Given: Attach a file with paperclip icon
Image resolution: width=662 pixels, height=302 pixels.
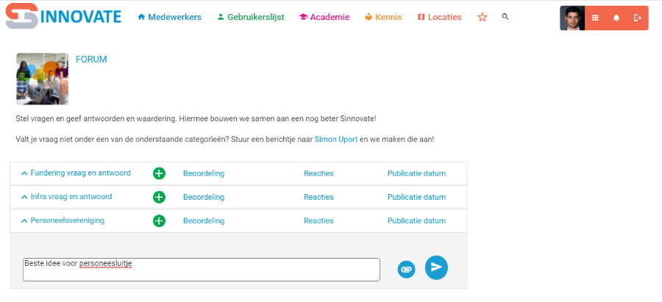Looking at the screenshot, I should 406,270.
